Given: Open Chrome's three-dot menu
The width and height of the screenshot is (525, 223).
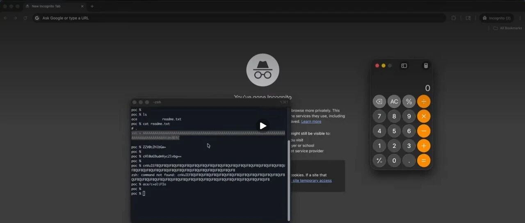Looking at the screenshot, I should click(x=520, y=18).
